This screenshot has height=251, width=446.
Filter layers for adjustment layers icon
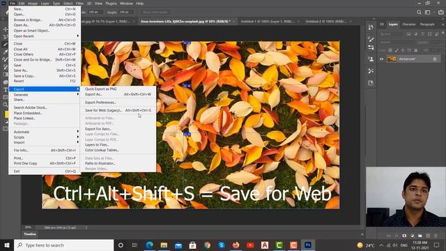pos(416,34)
